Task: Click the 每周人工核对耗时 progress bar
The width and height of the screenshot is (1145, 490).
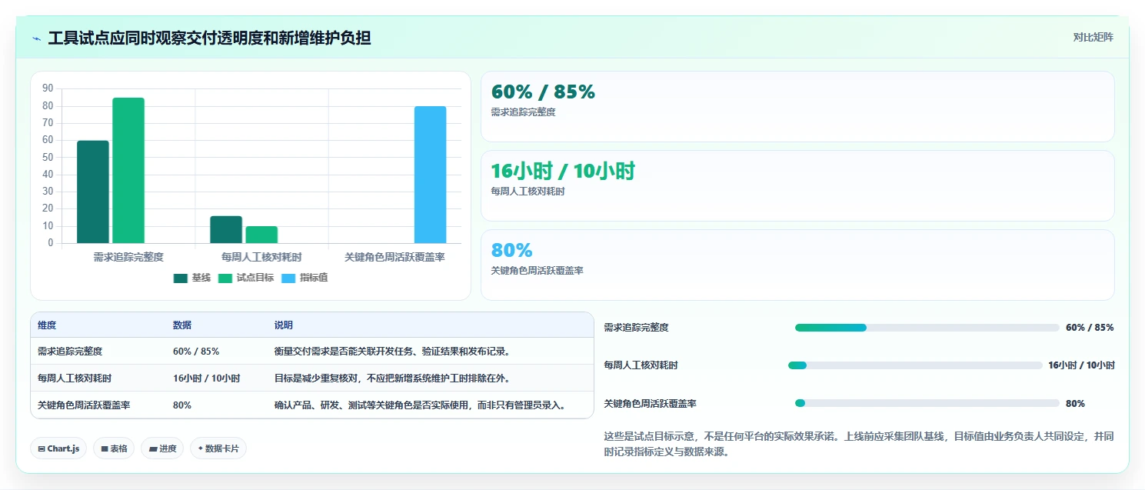Action: 915,365
